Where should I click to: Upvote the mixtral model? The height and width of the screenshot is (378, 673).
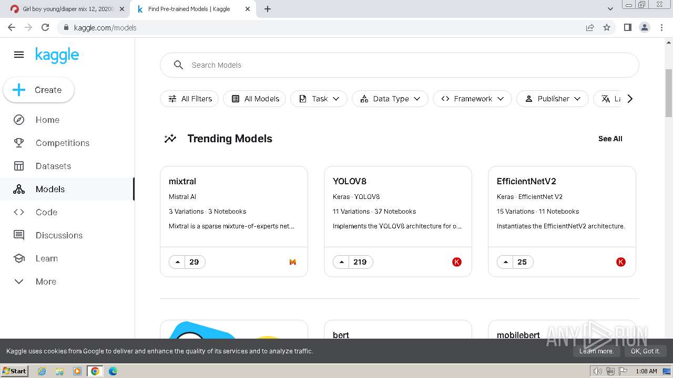177,262
